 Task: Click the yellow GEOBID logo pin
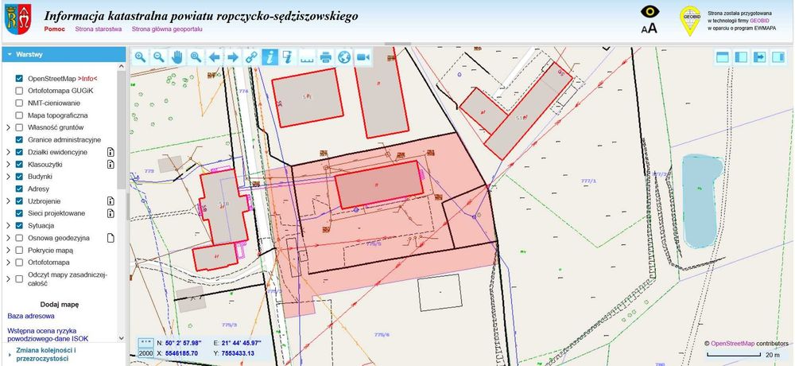click(x=690, y=21)
